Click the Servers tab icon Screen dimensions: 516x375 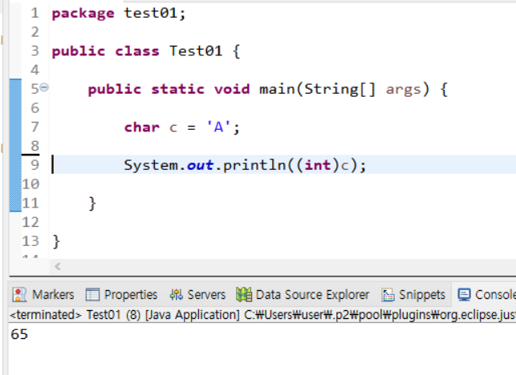click(177, 295)
